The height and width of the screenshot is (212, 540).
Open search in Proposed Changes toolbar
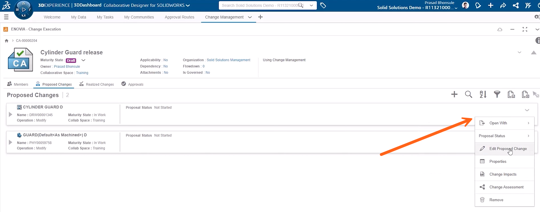coord(468,94)
